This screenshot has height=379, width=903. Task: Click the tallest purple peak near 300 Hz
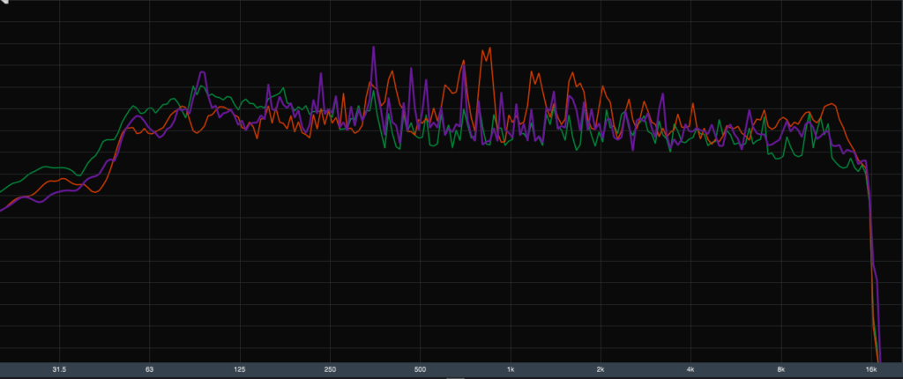[373, 48]
